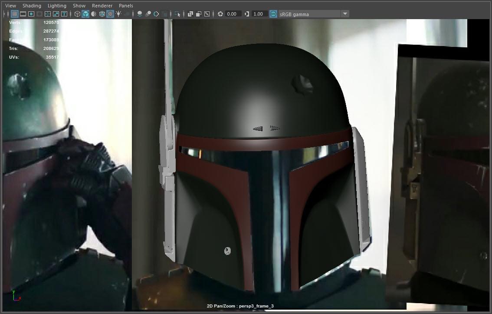The height and width of the screenshot is (314, 492).
Task: Click the film gate icon
Action: coord(23,14)
